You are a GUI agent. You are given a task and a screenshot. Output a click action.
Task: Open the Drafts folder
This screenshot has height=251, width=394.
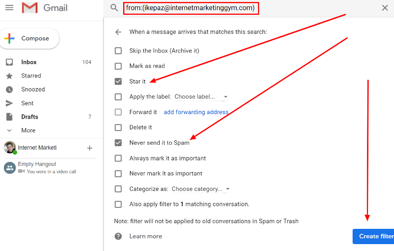click(30, 117)
